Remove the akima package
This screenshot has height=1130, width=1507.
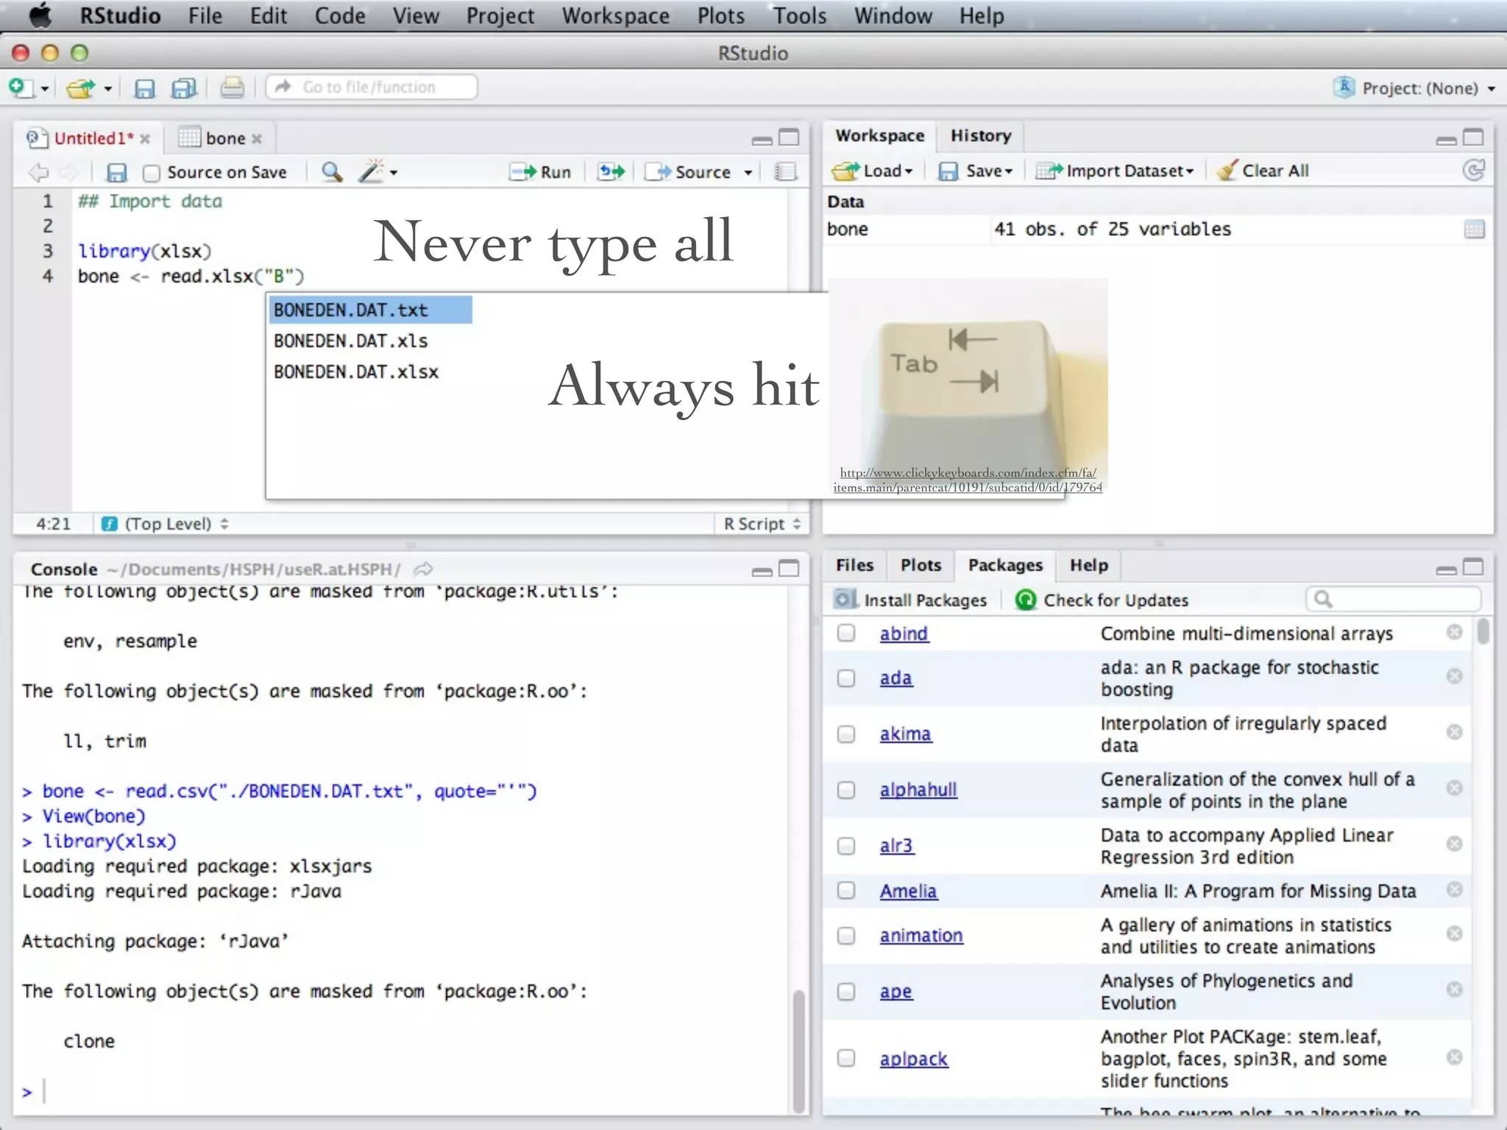point(1454,732)
